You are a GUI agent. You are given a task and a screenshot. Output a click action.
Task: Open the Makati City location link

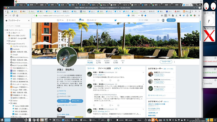[x=62, y=91]
